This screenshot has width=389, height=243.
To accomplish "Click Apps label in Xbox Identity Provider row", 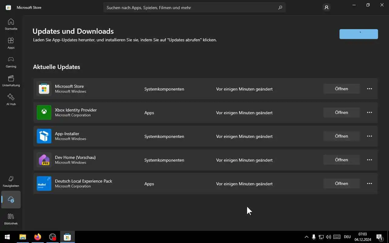I will [149, 113].
